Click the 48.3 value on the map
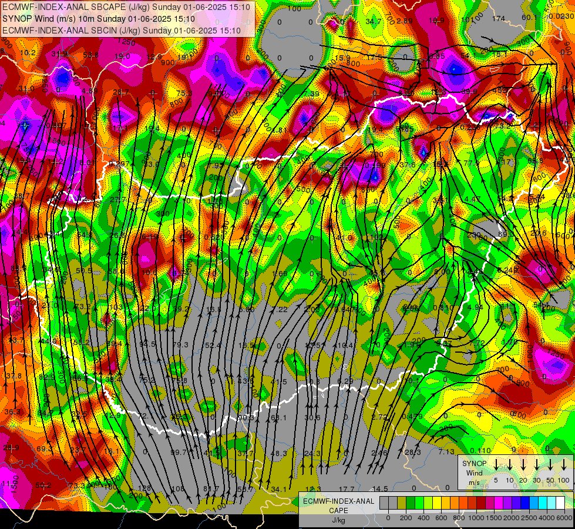The width and height of the screenshot is (575, 529). point(279,453)
